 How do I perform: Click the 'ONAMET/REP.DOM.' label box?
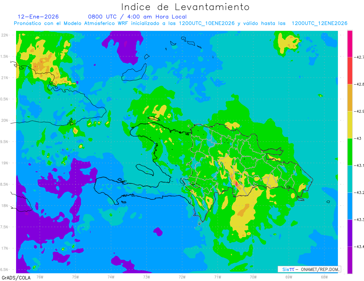click(309, 269)
